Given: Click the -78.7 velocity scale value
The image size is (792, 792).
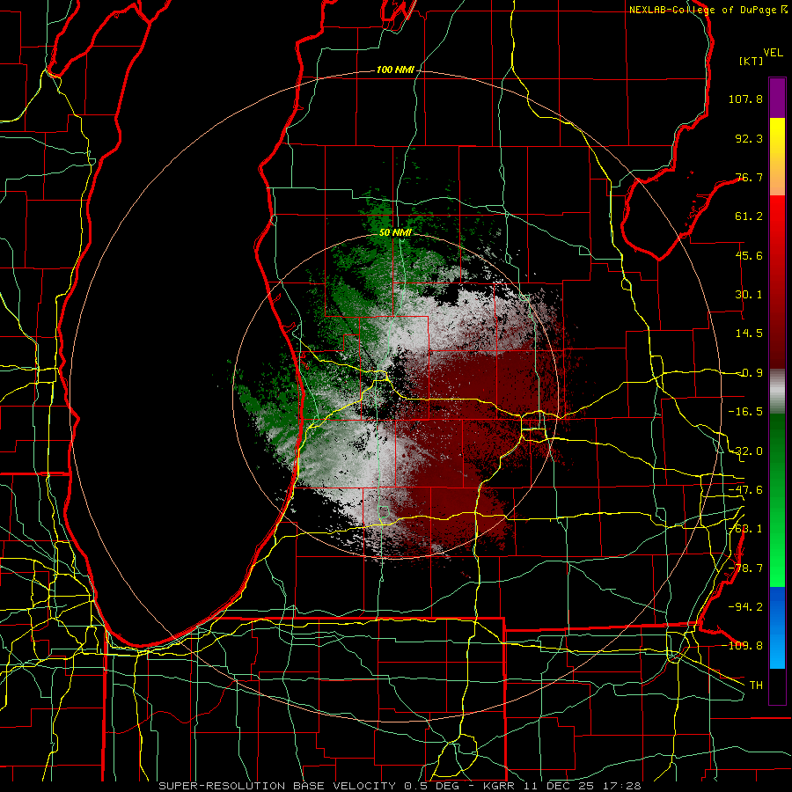Looking at the screenshot, I should pos(745,568).
